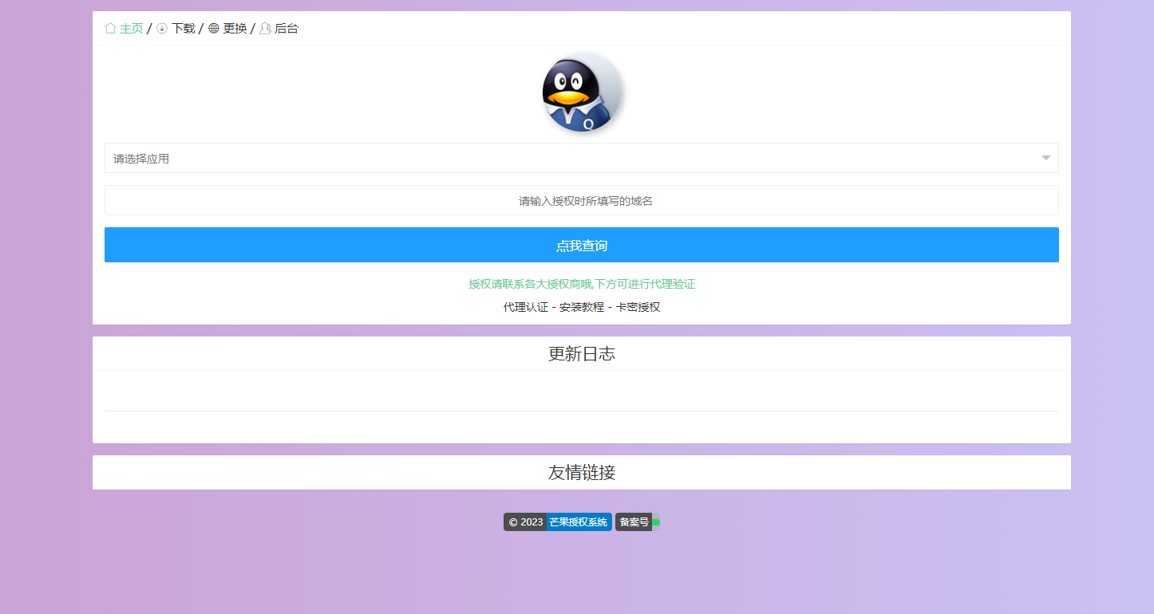The height and width of the screenshot is (614, 1154).
Task: Open the 安装教程 link
Action: pyautogui.click(x=582, y=307)
